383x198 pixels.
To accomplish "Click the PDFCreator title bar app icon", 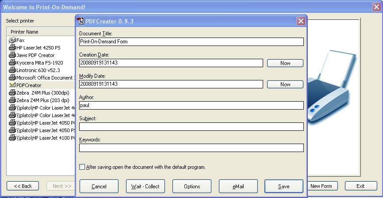I will point(81,21).
